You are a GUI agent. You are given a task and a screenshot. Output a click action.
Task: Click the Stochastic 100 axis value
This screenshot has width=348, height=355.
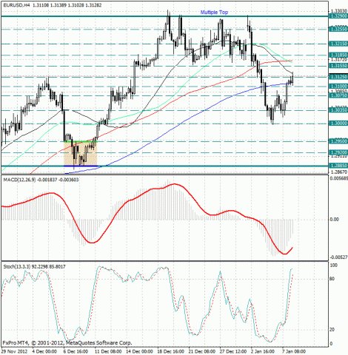[334, 266]
